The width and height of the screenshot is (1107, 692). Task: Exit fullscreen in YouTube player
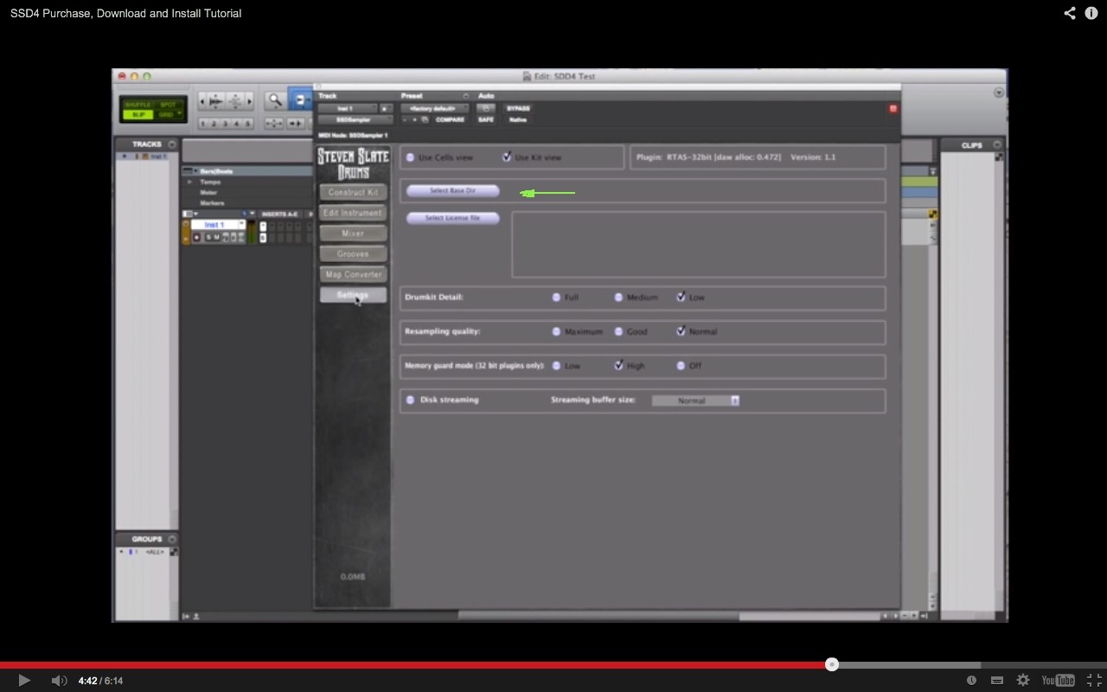coord(1094,681)
